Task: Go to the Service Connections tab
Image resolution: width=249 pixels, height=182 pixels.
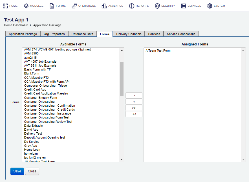Action: pyautogui.click(x=181, y=34)
